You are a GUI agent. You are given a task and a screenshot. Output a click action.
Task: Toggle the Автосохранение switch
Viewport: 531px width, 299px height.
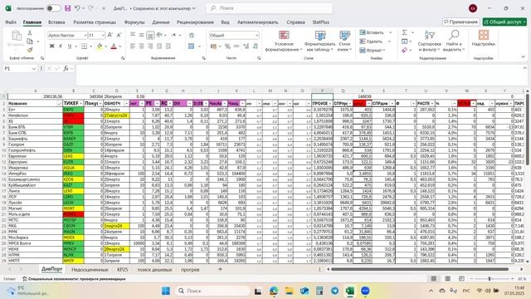click(x=53, y=8)
